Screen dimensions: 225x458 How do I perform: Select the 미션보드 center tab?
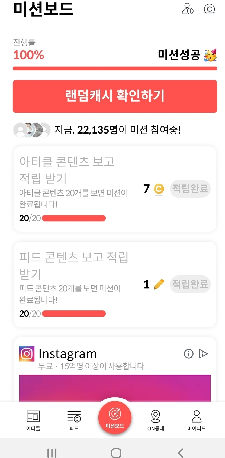[115, 417]
